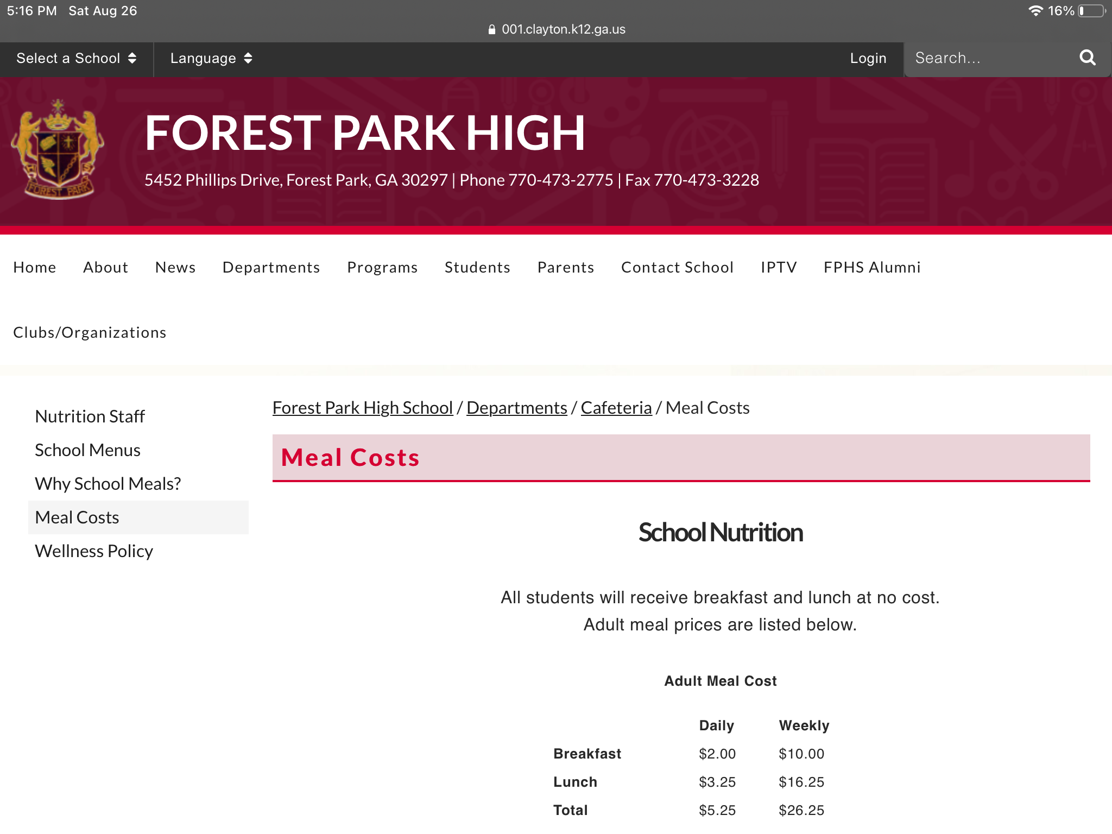Click the Meal Costs page heading
This screenshot has height=834, width=1112.
[350, 458]
